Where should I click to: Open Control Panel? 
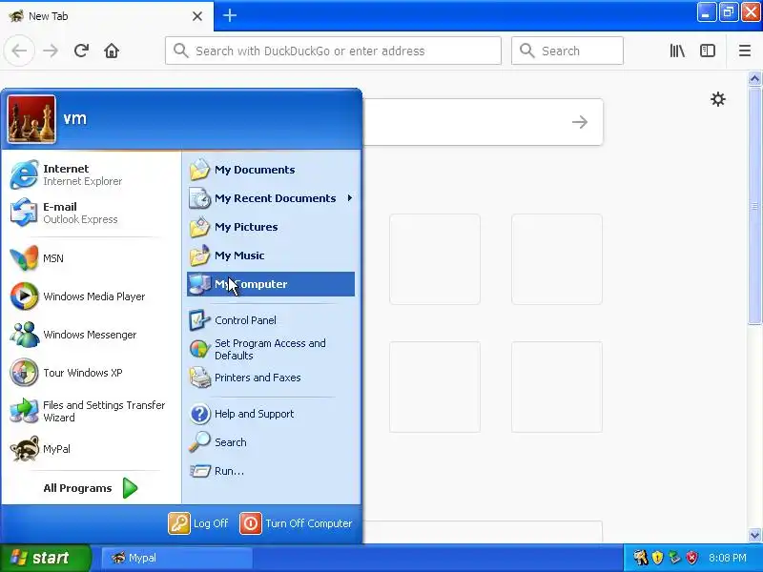tap(271, 320)
